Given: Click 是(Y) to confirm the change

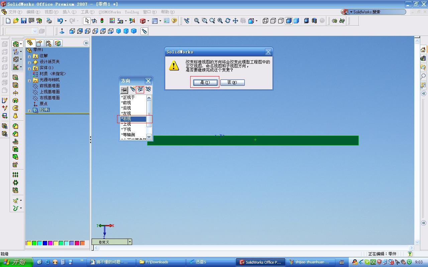Looking at the screenshot, I should tap(205, 82).
